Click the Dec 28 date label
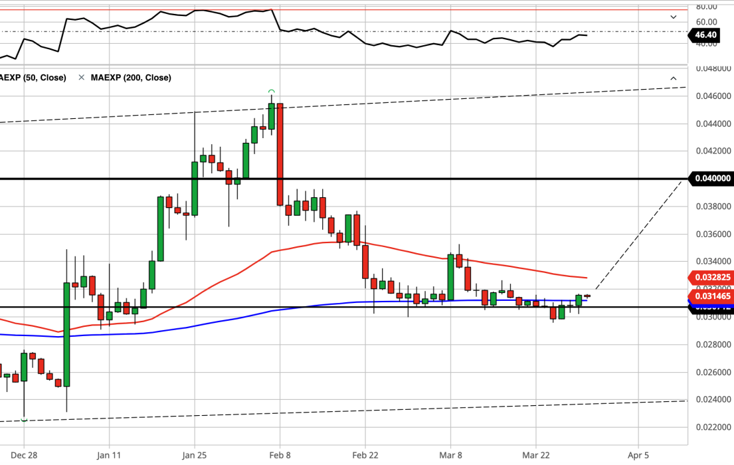This screenshot has width=734, height=465. pyautogui.click(x=24, y=455)
